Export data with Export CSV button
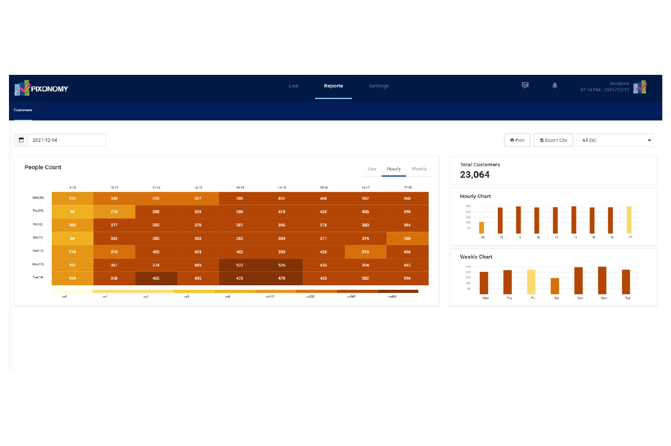Screen dimensions: 671x446 coord(553,140)
